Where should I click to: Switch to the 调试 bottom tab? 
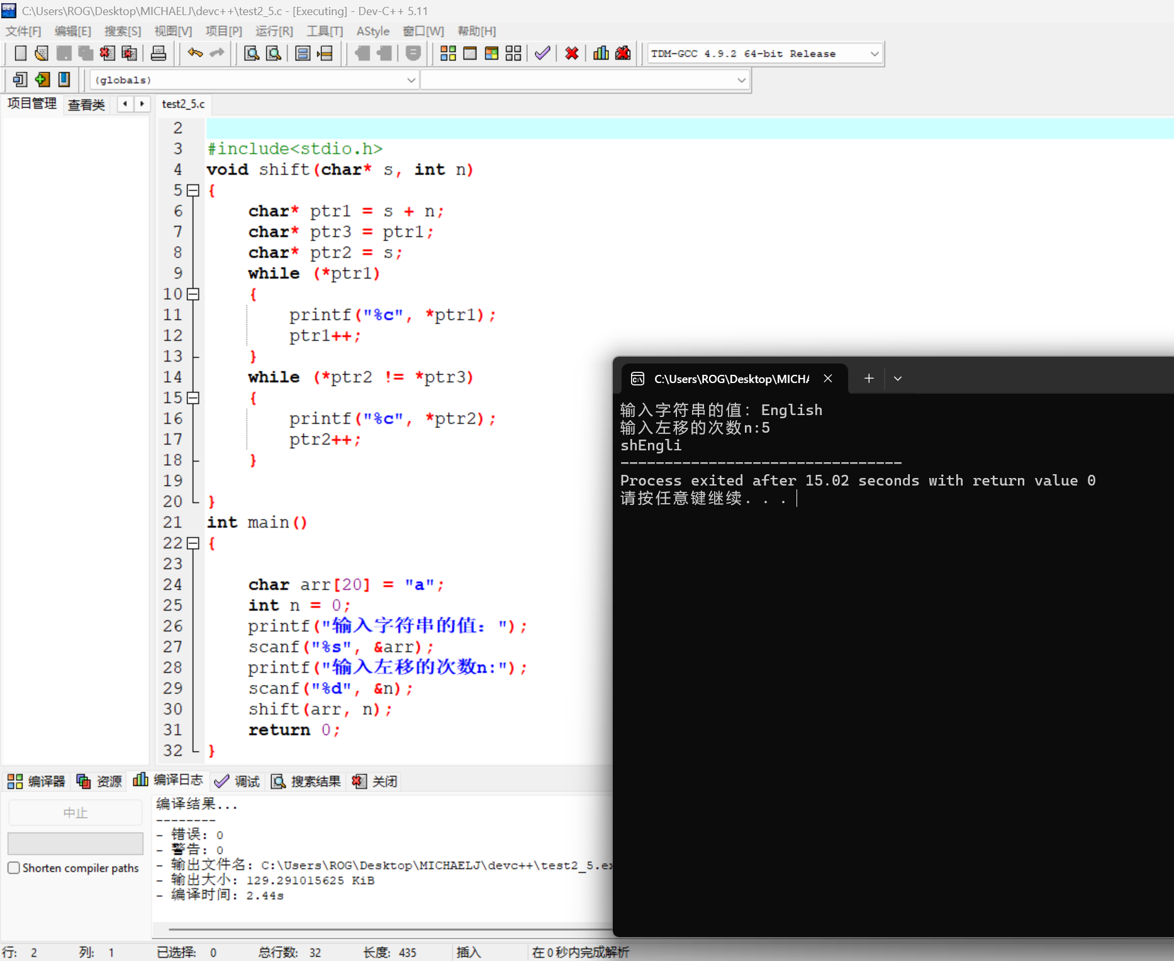[237, 781]
